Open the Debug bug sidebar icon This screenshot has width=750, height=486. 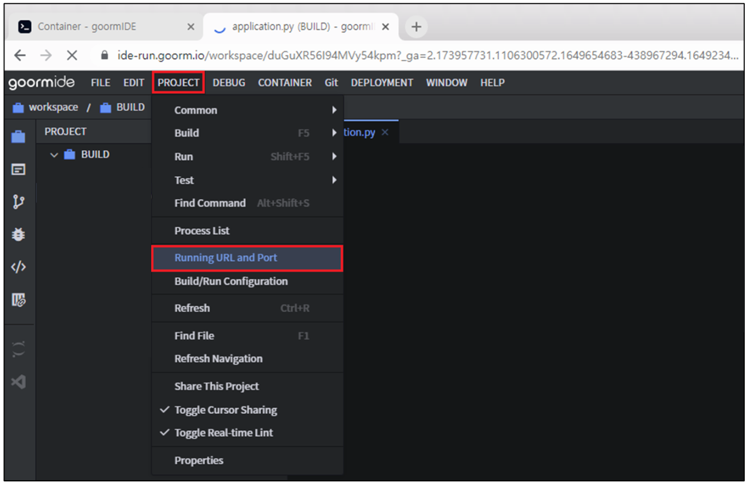coord(18,235)
